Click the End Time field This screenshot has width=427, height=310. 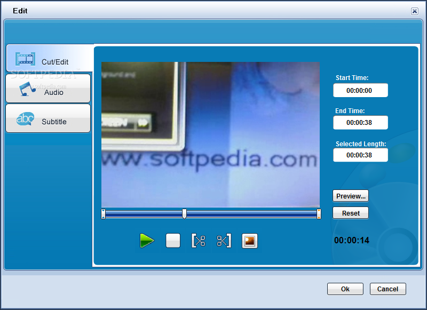[361, 123]
